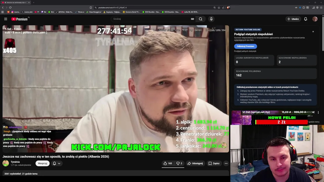Screen dimensions: 324x182
Task: Open YouTube notifications bell
Action: click(x=306, y=19)
